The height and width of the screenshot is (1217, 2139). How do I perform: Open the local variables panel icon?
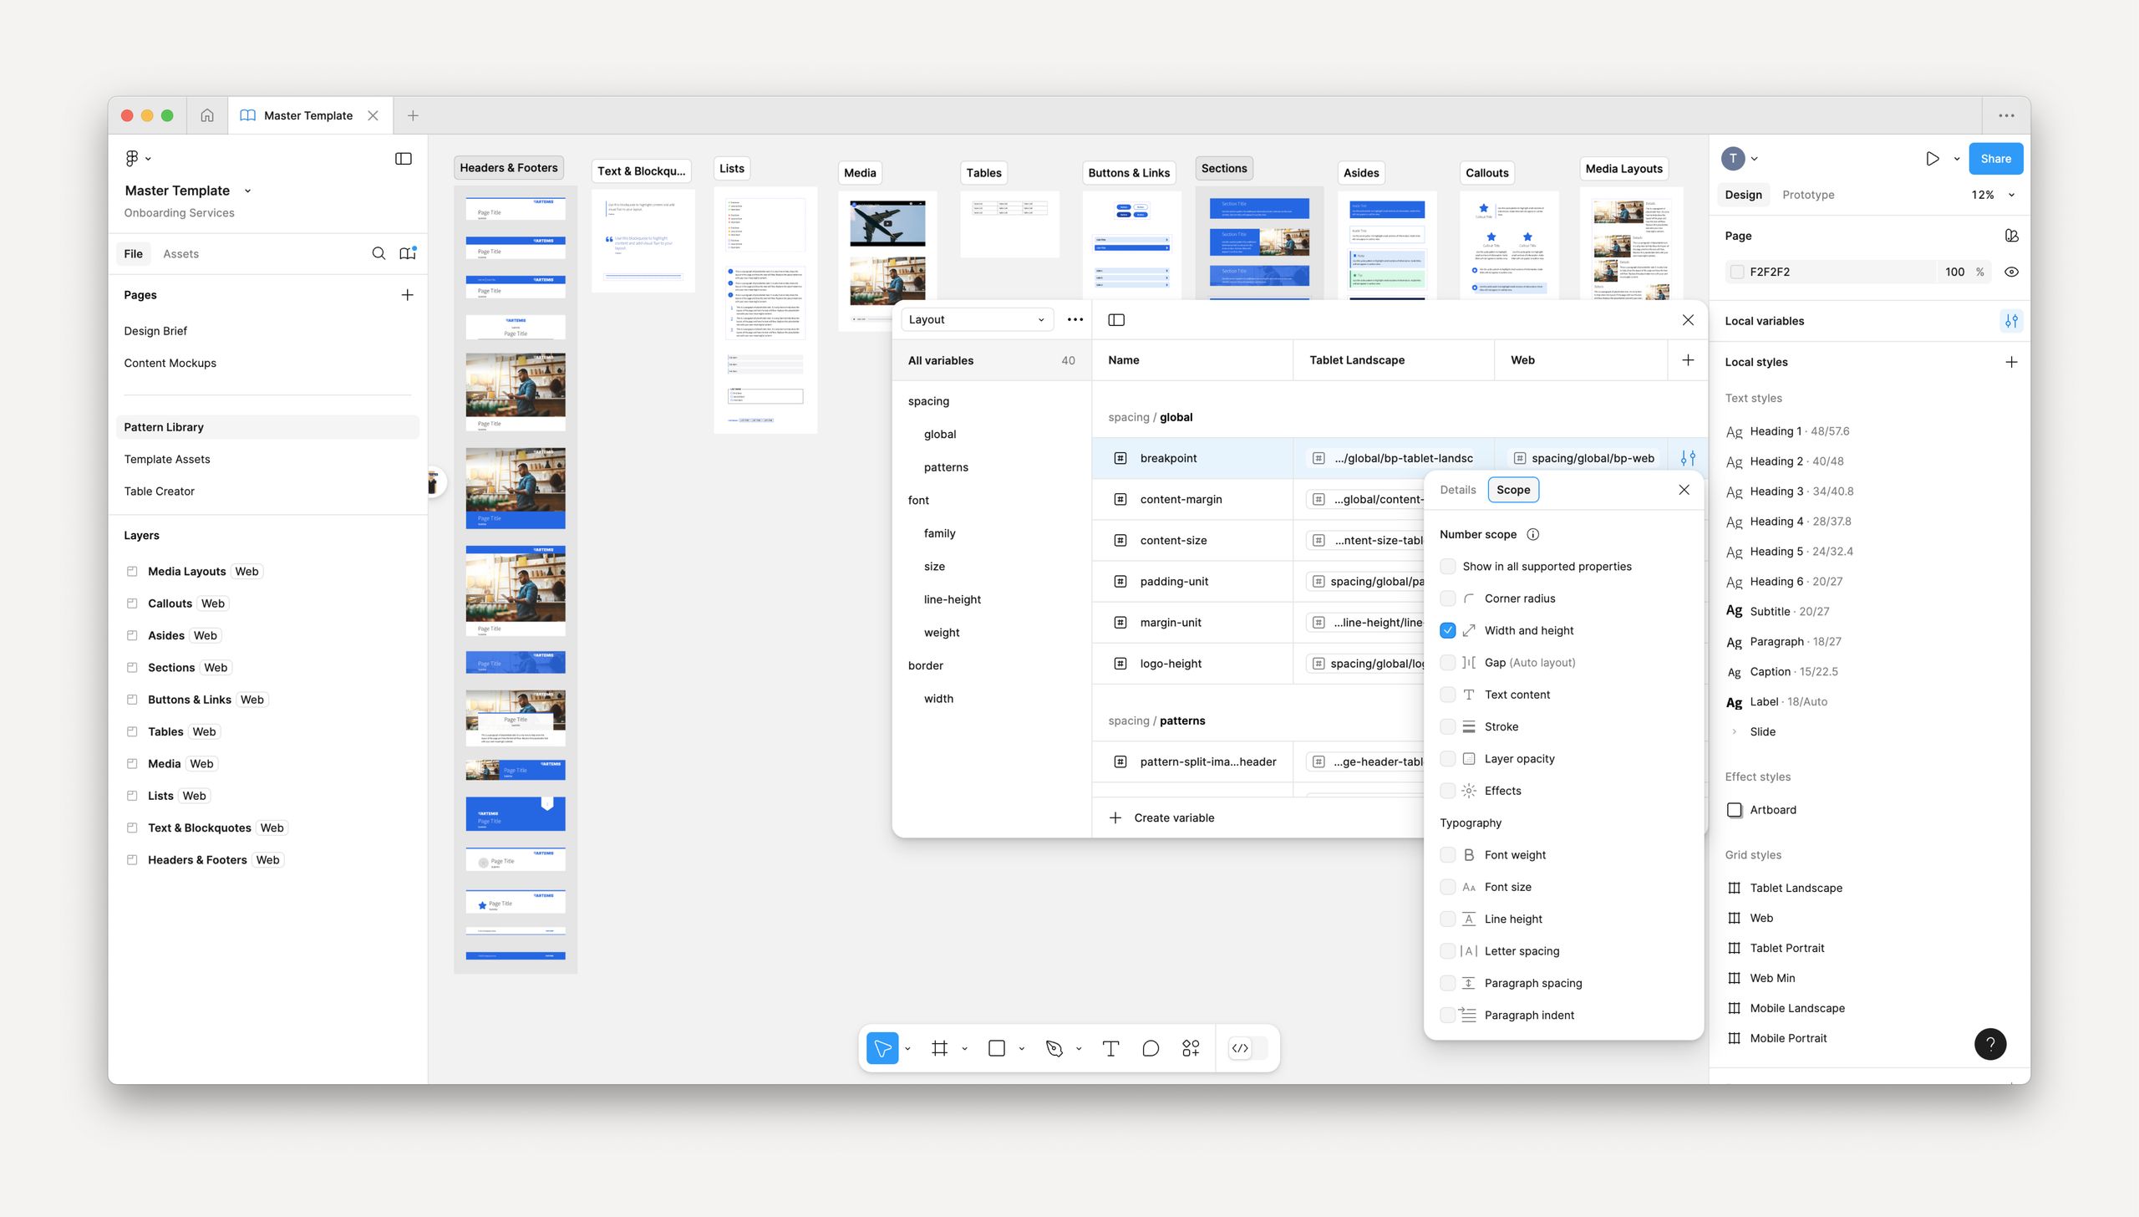click(x=2011, y=320)
